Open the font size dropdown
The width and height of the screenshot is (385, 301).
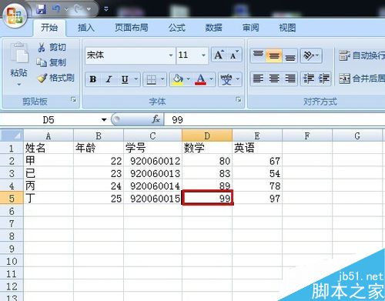203,55
